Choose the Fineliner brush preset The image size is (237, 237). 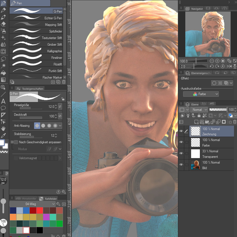pos(37,58)
